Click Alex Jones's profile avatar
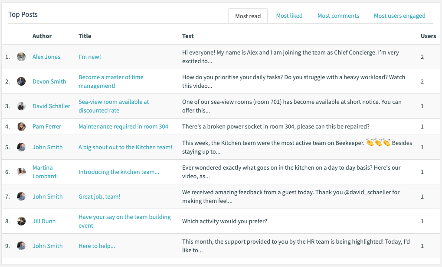The height and width of the screenshot is (267, 442). tap(21, 56)
